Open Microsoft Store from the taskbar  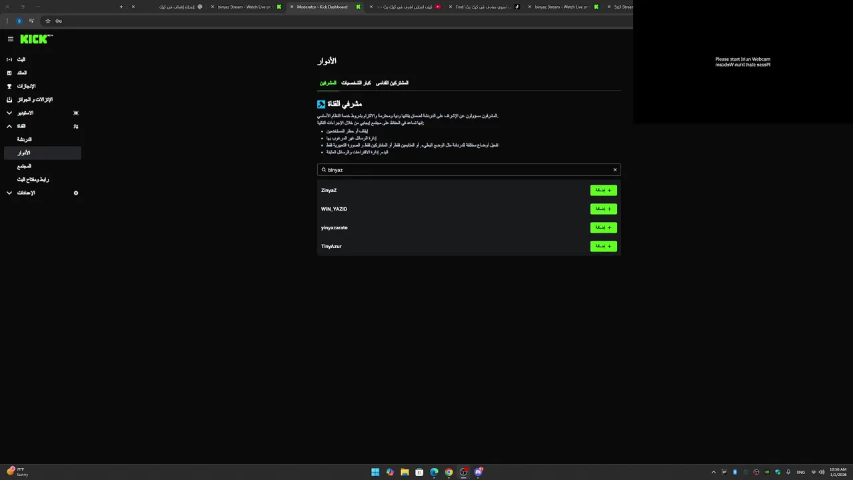click(x=419, y=472)
